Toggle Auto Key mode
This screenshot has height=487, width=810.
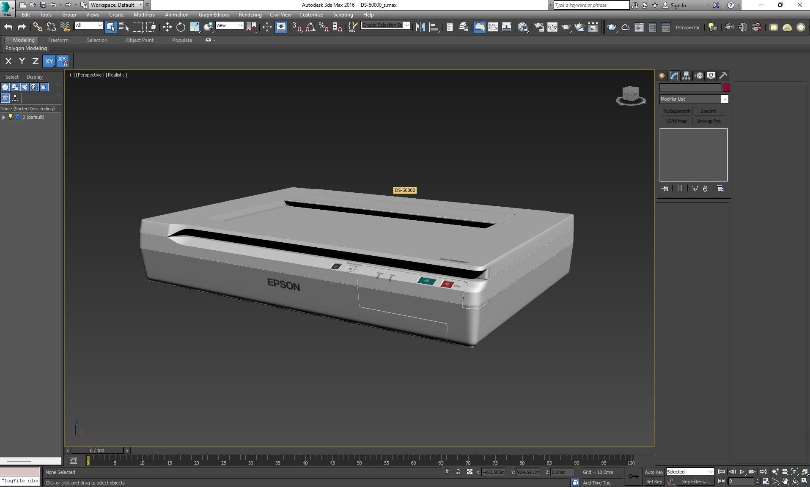653,472
